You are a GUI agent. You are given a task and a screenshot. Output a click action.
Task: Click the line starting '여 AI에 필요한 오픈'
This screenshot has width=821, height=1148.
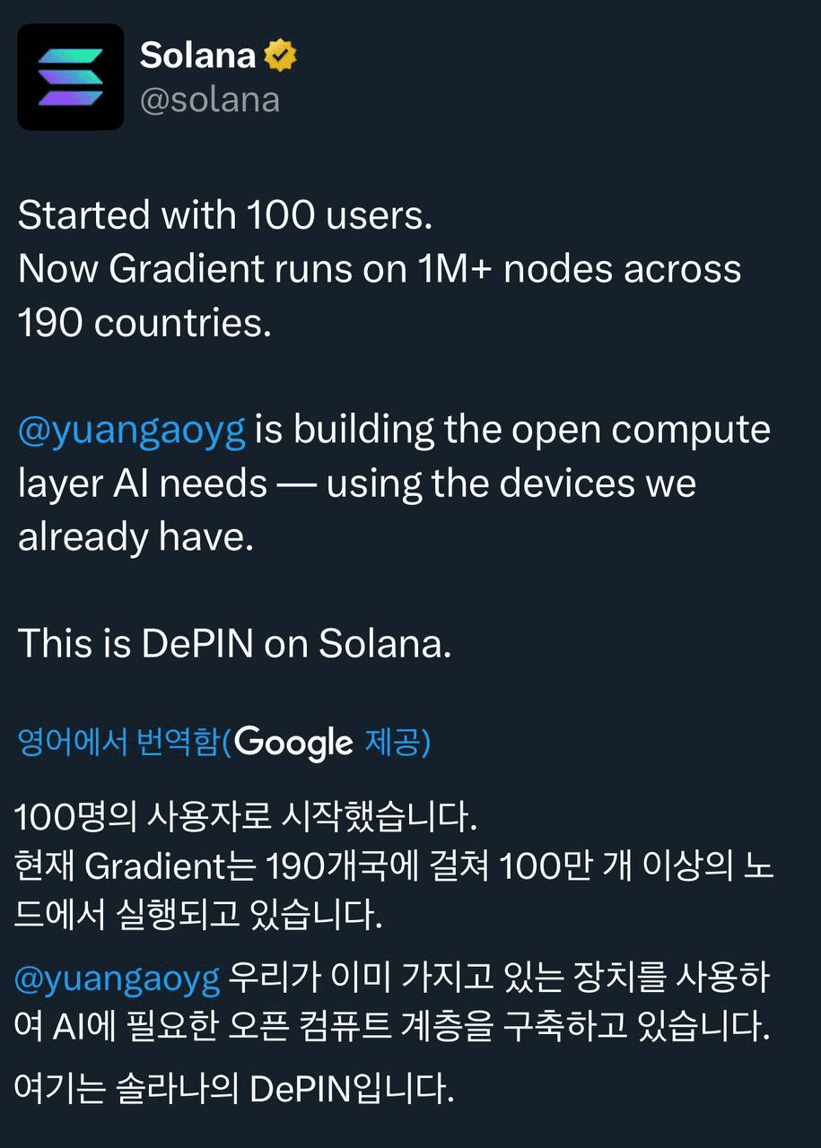(393, 1028)
